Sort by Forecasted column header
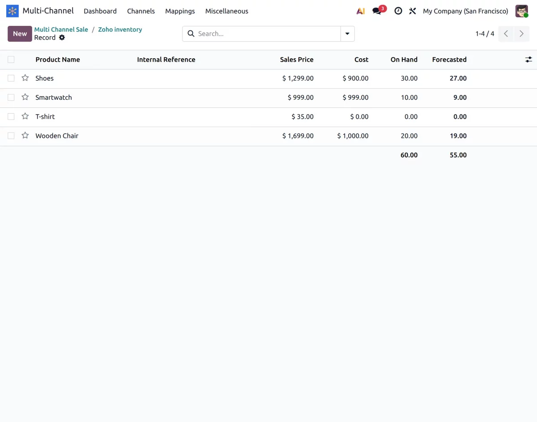This screenshot has height=422, width=537. 449,60
